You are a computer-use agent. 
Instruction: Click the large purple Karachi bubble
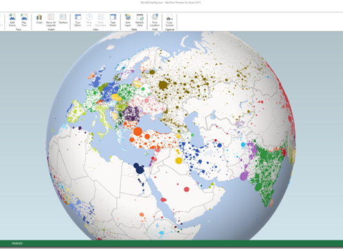pyautogui.click(x=243, y=176)
